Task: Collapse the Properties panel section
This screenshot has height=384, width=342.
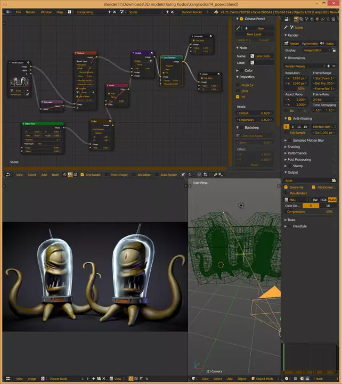Action: click(238, 77)
